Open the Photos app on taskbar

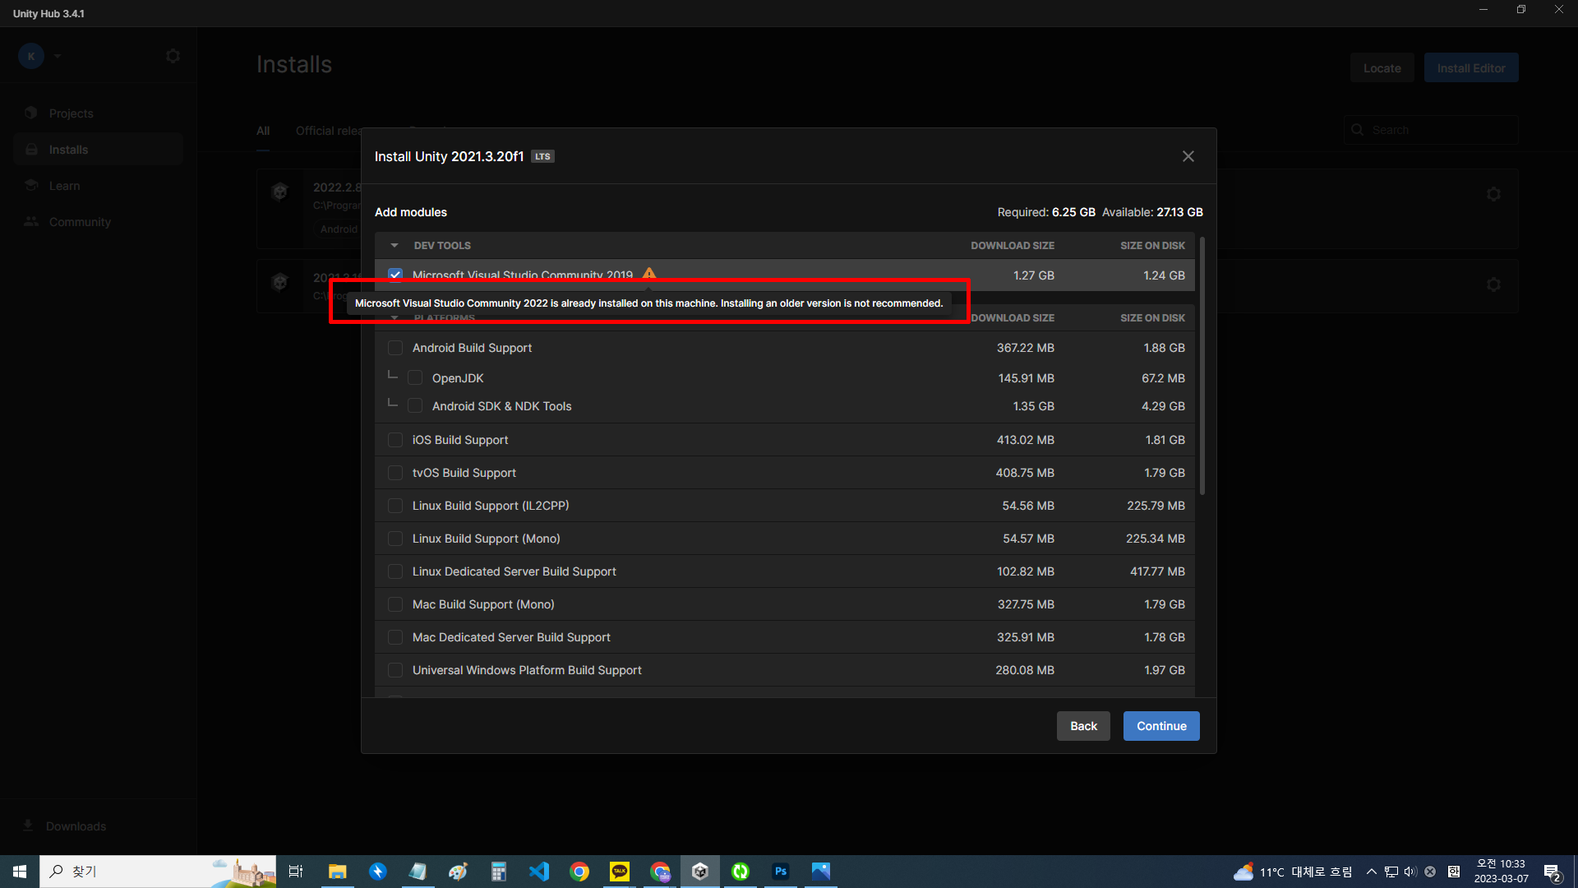[x=821, y=872]
